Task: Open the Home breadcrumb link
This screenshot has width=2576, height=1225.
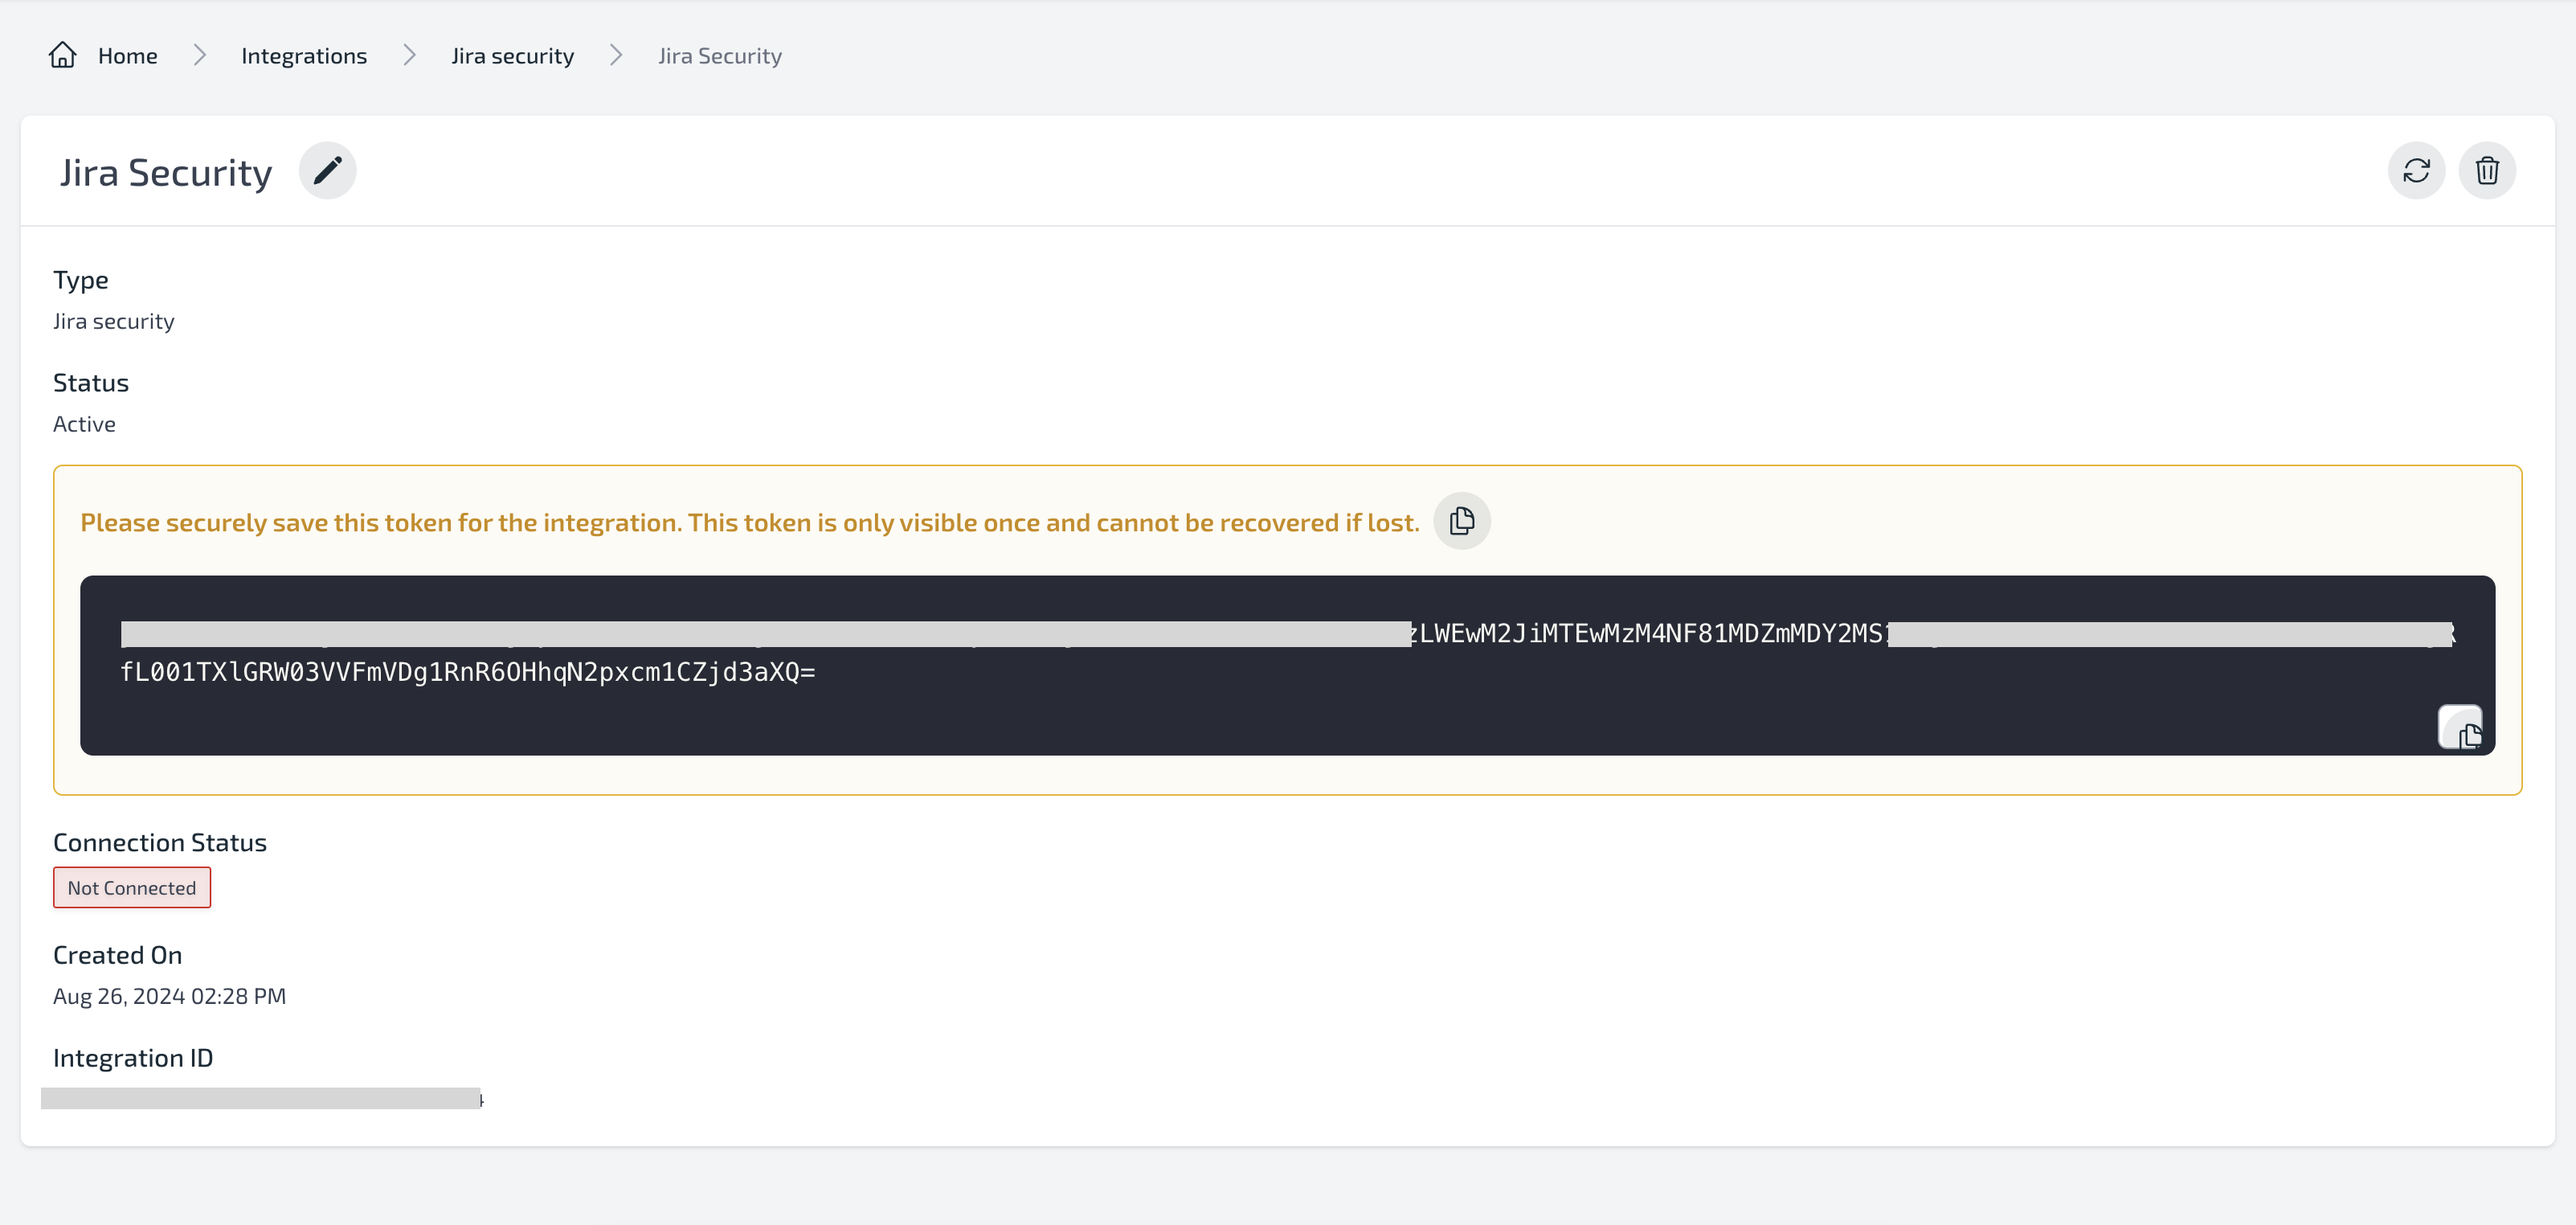Action: [127, 56]
